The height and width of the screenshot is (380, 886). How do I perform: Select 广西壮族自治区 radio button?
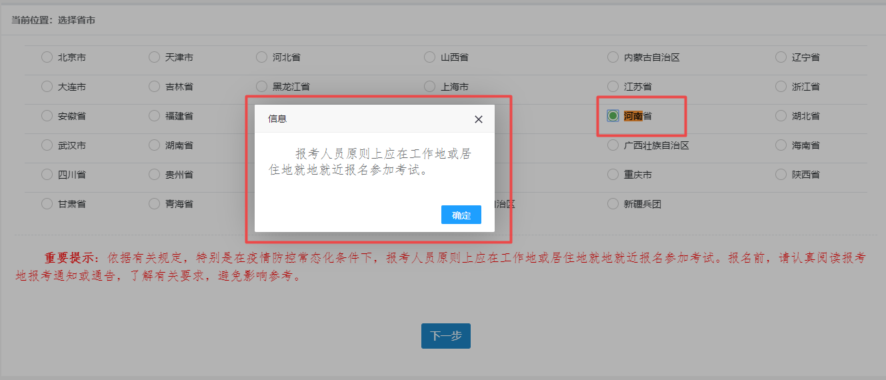[x=613, y=145]
